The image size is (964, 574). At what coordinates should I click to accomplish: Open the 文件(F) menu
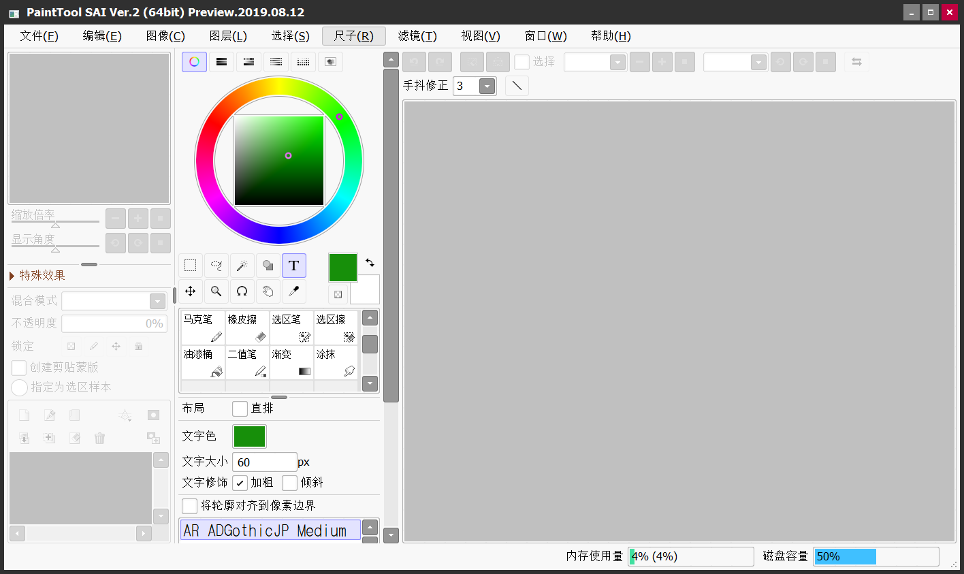click(x=39, y=36)
